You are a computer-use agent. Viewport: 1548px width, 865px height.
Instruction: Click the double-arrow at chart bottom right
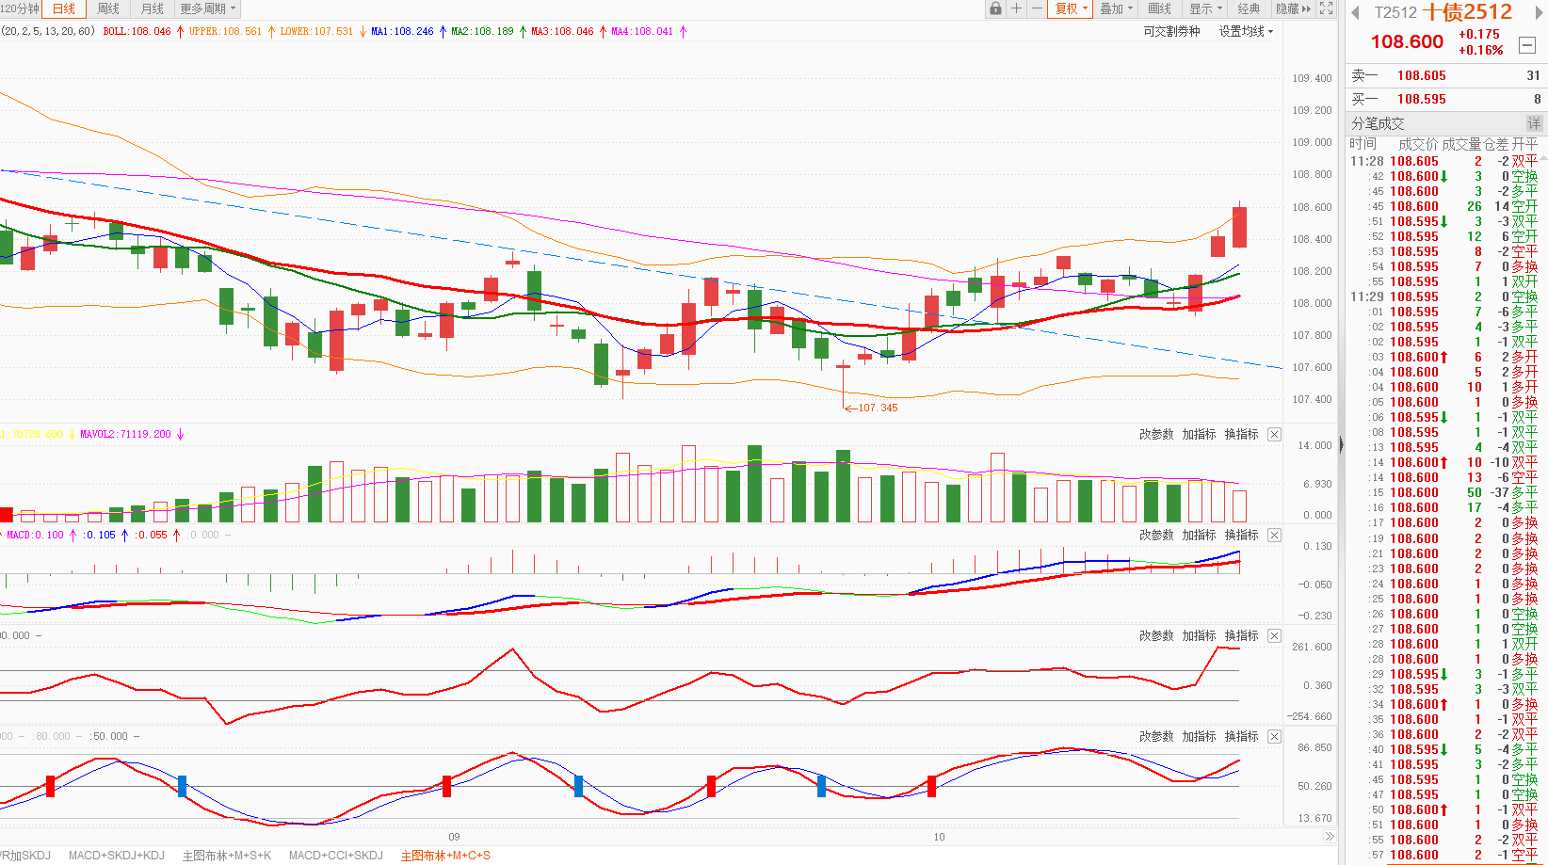click(x=1330, y=837)
